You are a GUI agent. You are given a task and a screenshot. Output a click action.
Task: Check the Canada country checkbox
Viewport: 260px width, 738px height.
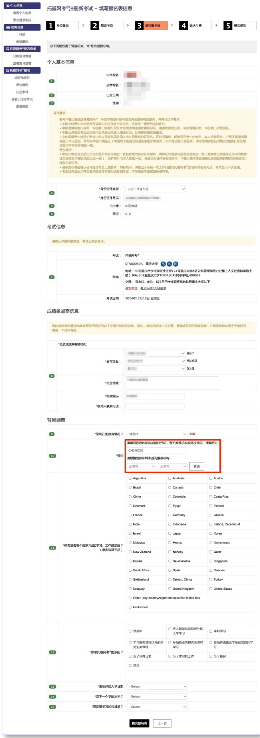[170, 487]
